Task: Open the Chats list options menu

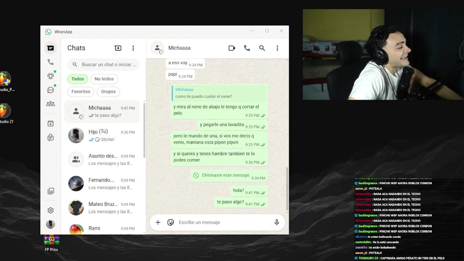Action: click(x=133, y=48)
